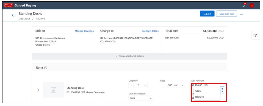Open the Unit of Measure dropdown
The image size is (263, 106).
[141, 98]
